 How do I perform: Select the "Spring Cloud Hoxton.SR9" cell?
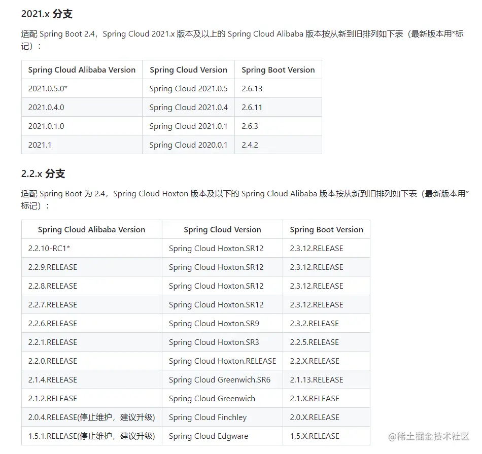point(222,323)
